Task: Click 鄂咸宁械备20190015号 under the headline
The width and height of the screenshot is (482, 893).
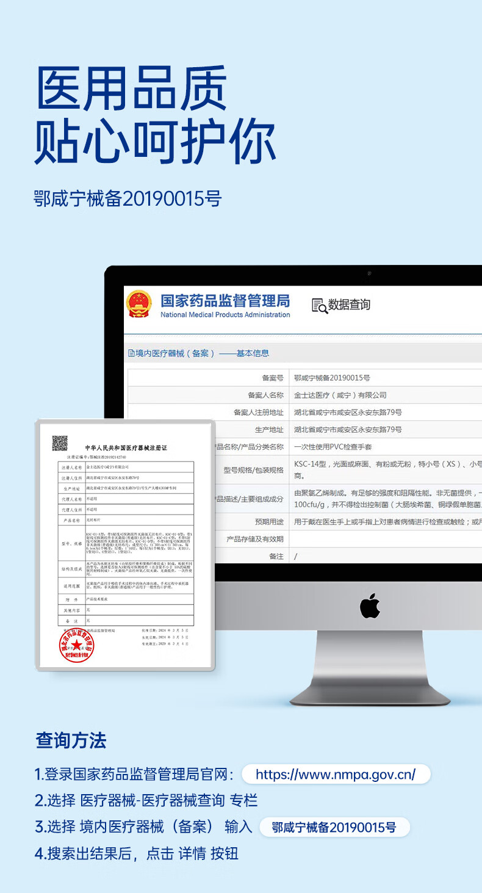Action: click(x=128, y=199)
